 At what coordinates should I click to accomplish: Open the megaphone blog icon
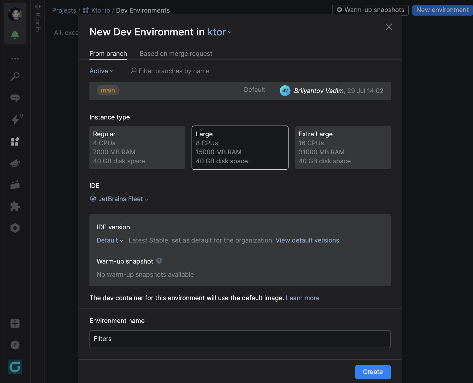pyautogui.click(x=15, y=163)
